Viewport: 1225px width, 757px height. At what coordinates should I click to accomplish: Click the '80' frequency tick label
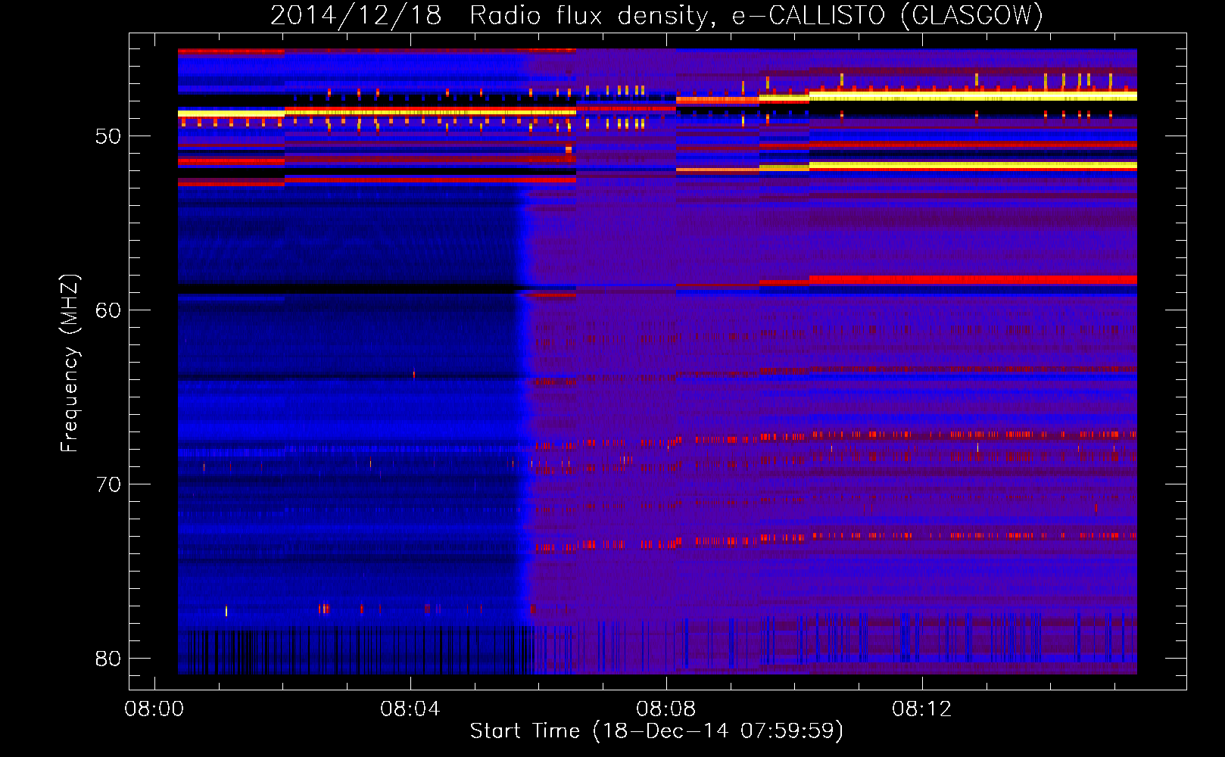(x=108, y=659)
